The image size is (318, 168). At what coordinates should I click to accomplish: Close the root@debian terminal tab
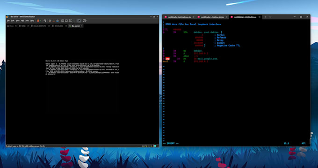[260, 17]
